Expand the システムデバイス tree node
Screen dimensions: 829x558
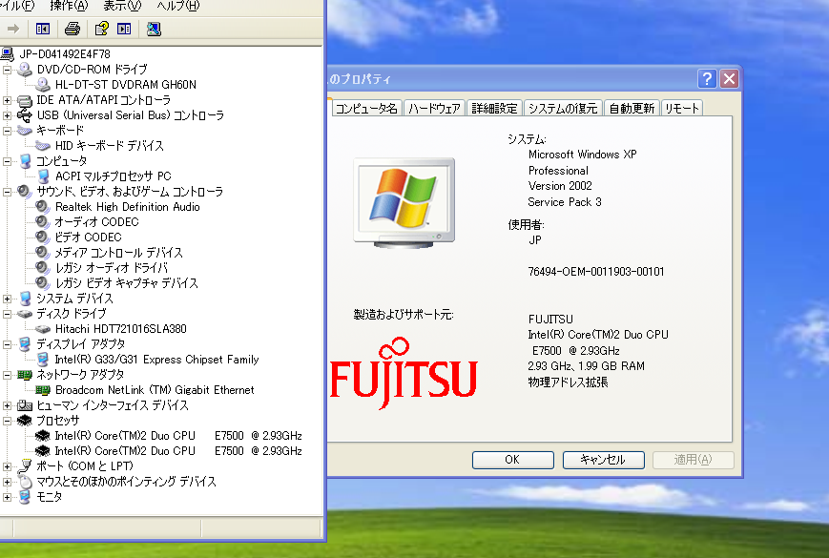pos(8,298)
